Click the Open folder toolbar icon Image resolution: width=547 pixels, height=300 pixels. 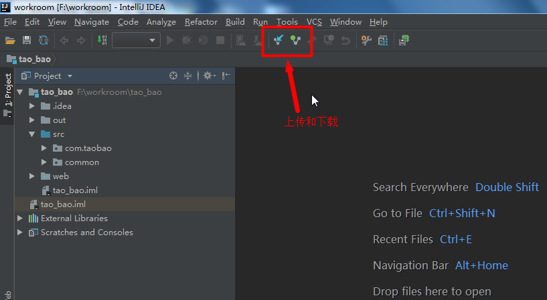pos(10,40)
